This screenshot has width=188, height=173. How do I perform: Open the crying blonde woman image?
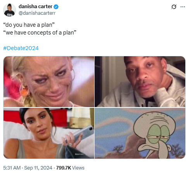click(49, 81)
